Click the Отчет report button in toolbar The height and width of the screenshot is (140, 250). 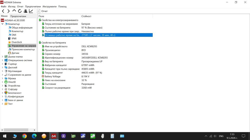click(42, 11)
